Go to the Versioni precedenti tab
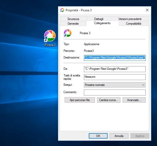The image size is (157, 146). click(x=130, y=19)
